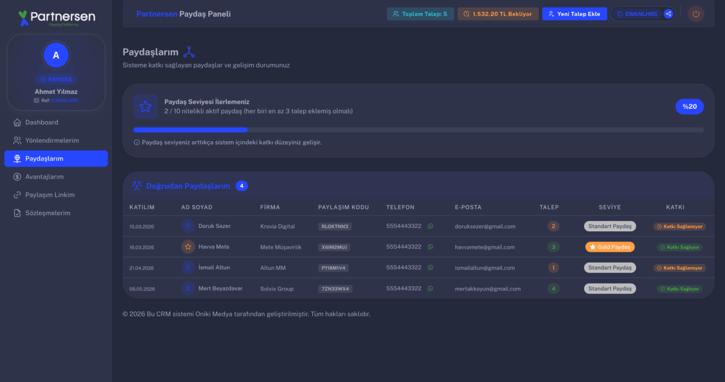This screenshot has width=725, height=382.
Task: Click share code PYI8M1V4
Action: pyautogui.click(x=333, y=268)
